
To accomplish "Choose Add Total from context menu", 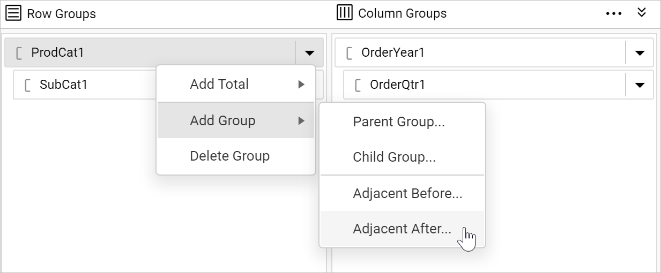I will 236,85.
